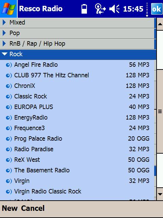163x218 pixels.
Task: Check the battery status icon
Action: [x=84, y=9]
